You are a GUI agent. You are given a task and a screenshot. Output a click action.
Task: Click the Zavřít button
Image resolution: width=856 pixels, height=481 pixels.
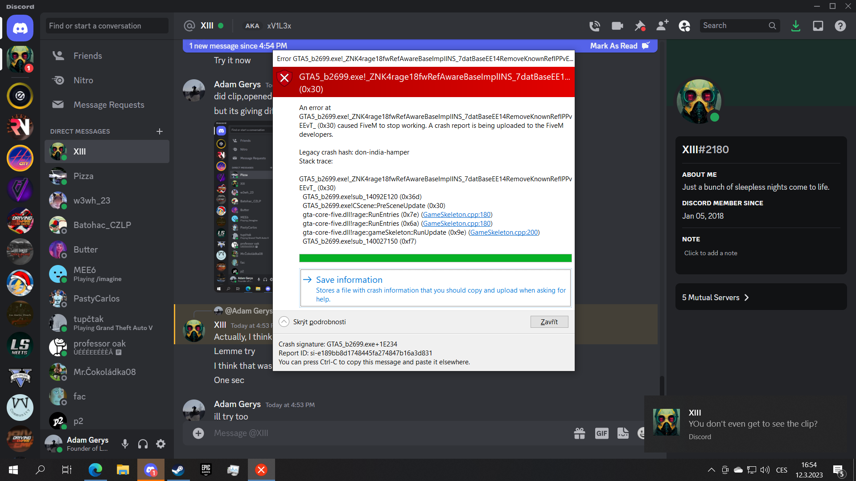pyautogui.click(x=549, y=322)
